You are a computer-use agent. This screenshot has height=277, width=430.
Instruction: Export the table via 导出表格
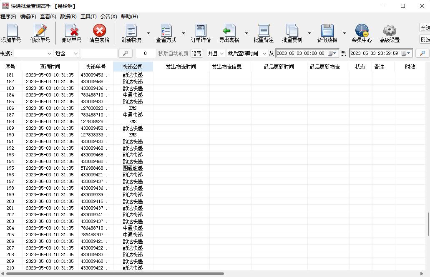[229, 33]
